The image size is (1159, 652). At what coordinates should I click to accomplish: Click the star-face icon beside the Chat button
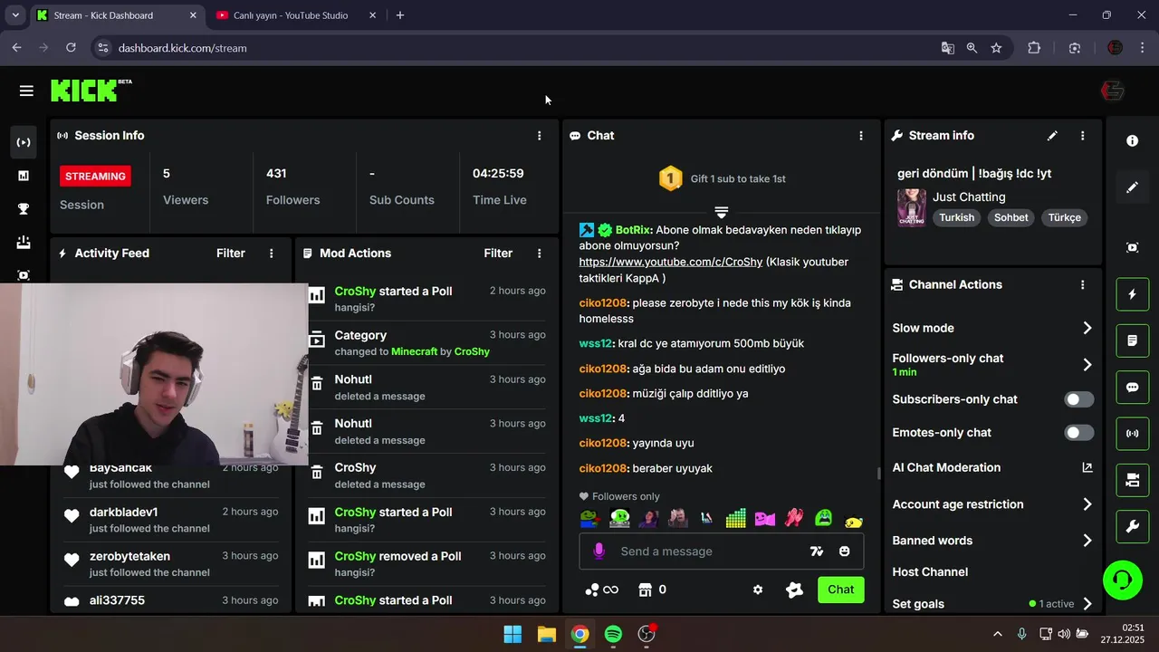[x=794, y=590]
